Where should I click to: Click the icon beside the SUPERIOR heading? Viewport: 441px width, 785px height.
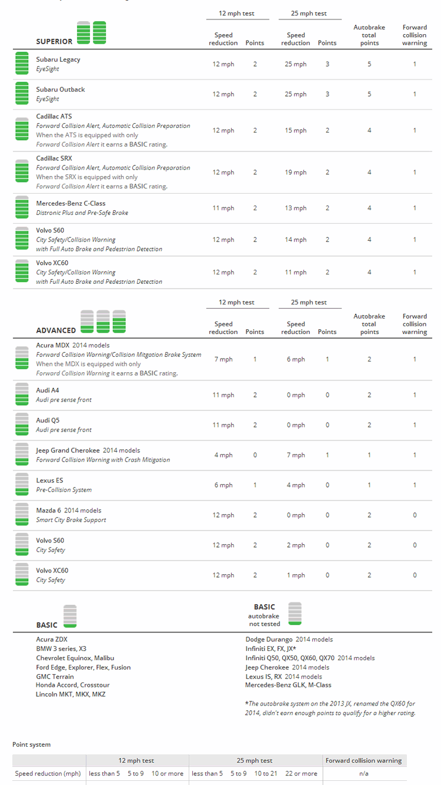coord(92,33)
